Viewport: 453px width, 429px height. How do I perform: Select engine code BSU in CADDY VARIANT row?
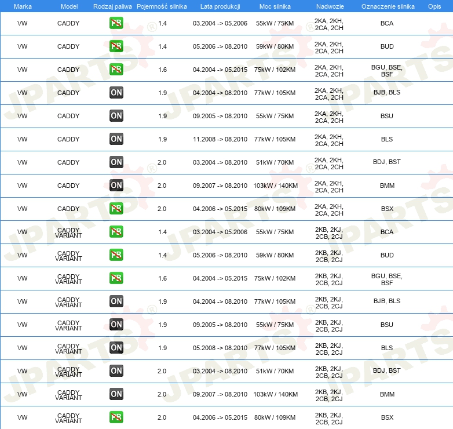point(387,325)
